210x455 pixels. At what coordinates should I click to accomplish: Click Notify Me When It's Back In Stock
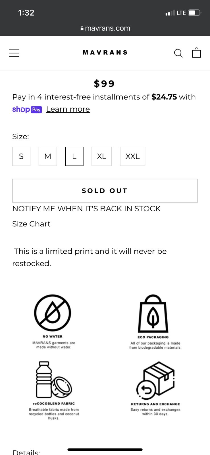point(86,209)
